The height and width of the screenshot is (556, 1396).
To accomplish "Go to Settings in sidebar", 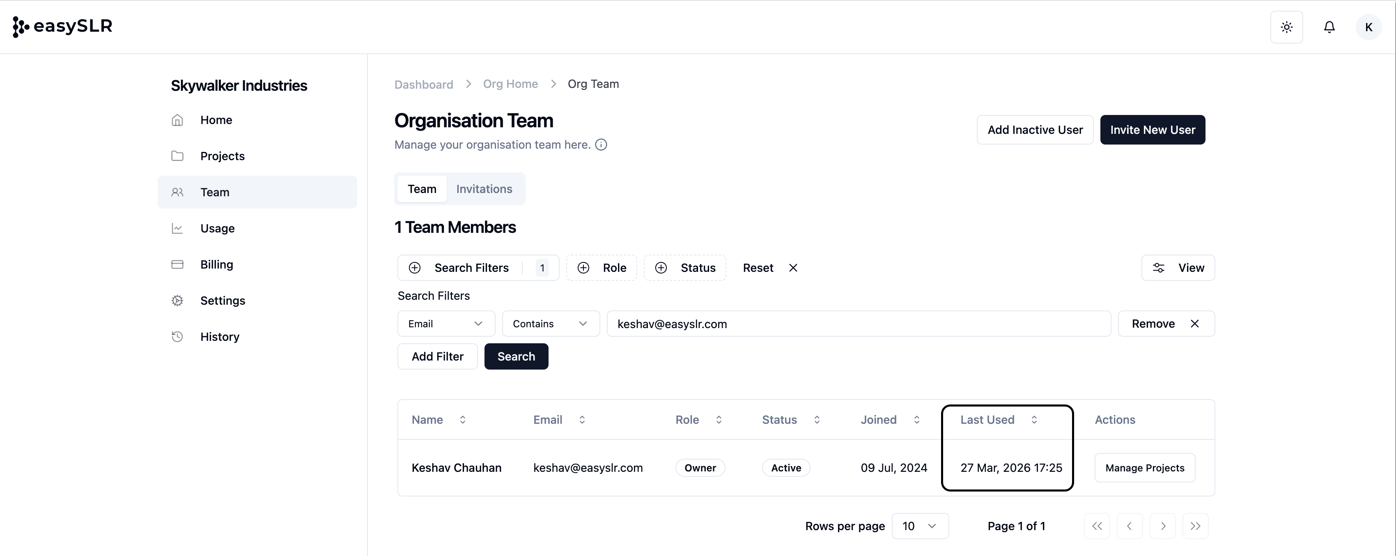I will coord(222,300).
